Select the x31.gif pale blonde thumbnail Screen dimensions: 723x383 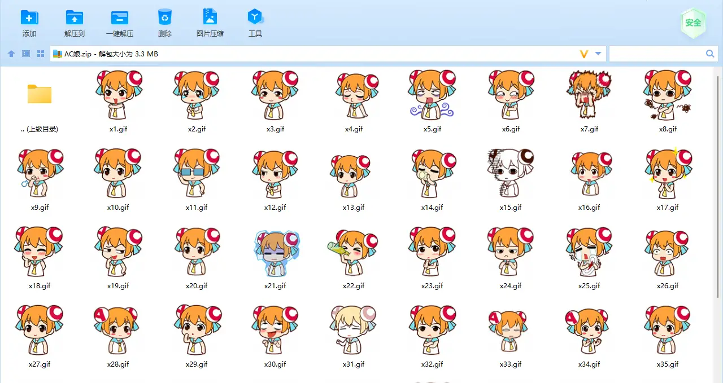[x=354, y=330]
